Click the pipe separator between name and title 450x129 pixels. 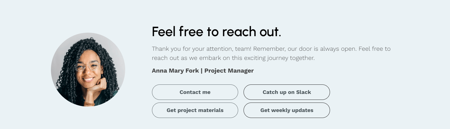coord(202,71)
